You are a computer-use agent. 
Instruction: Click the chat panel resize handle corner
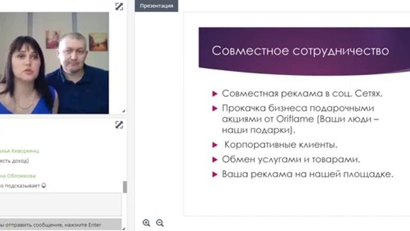[124, 228]
